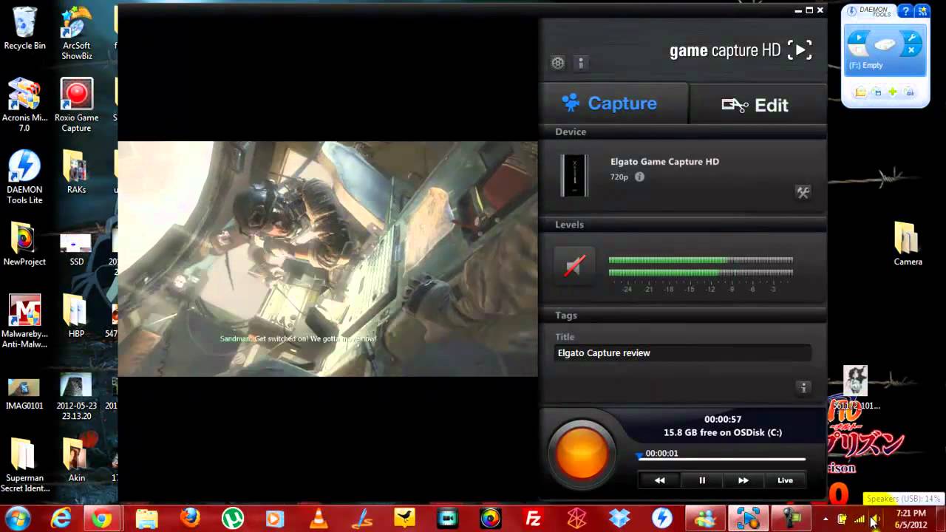Start recording with the orange button
This screenshot has height=532, width=946.
tap(582, 452)
